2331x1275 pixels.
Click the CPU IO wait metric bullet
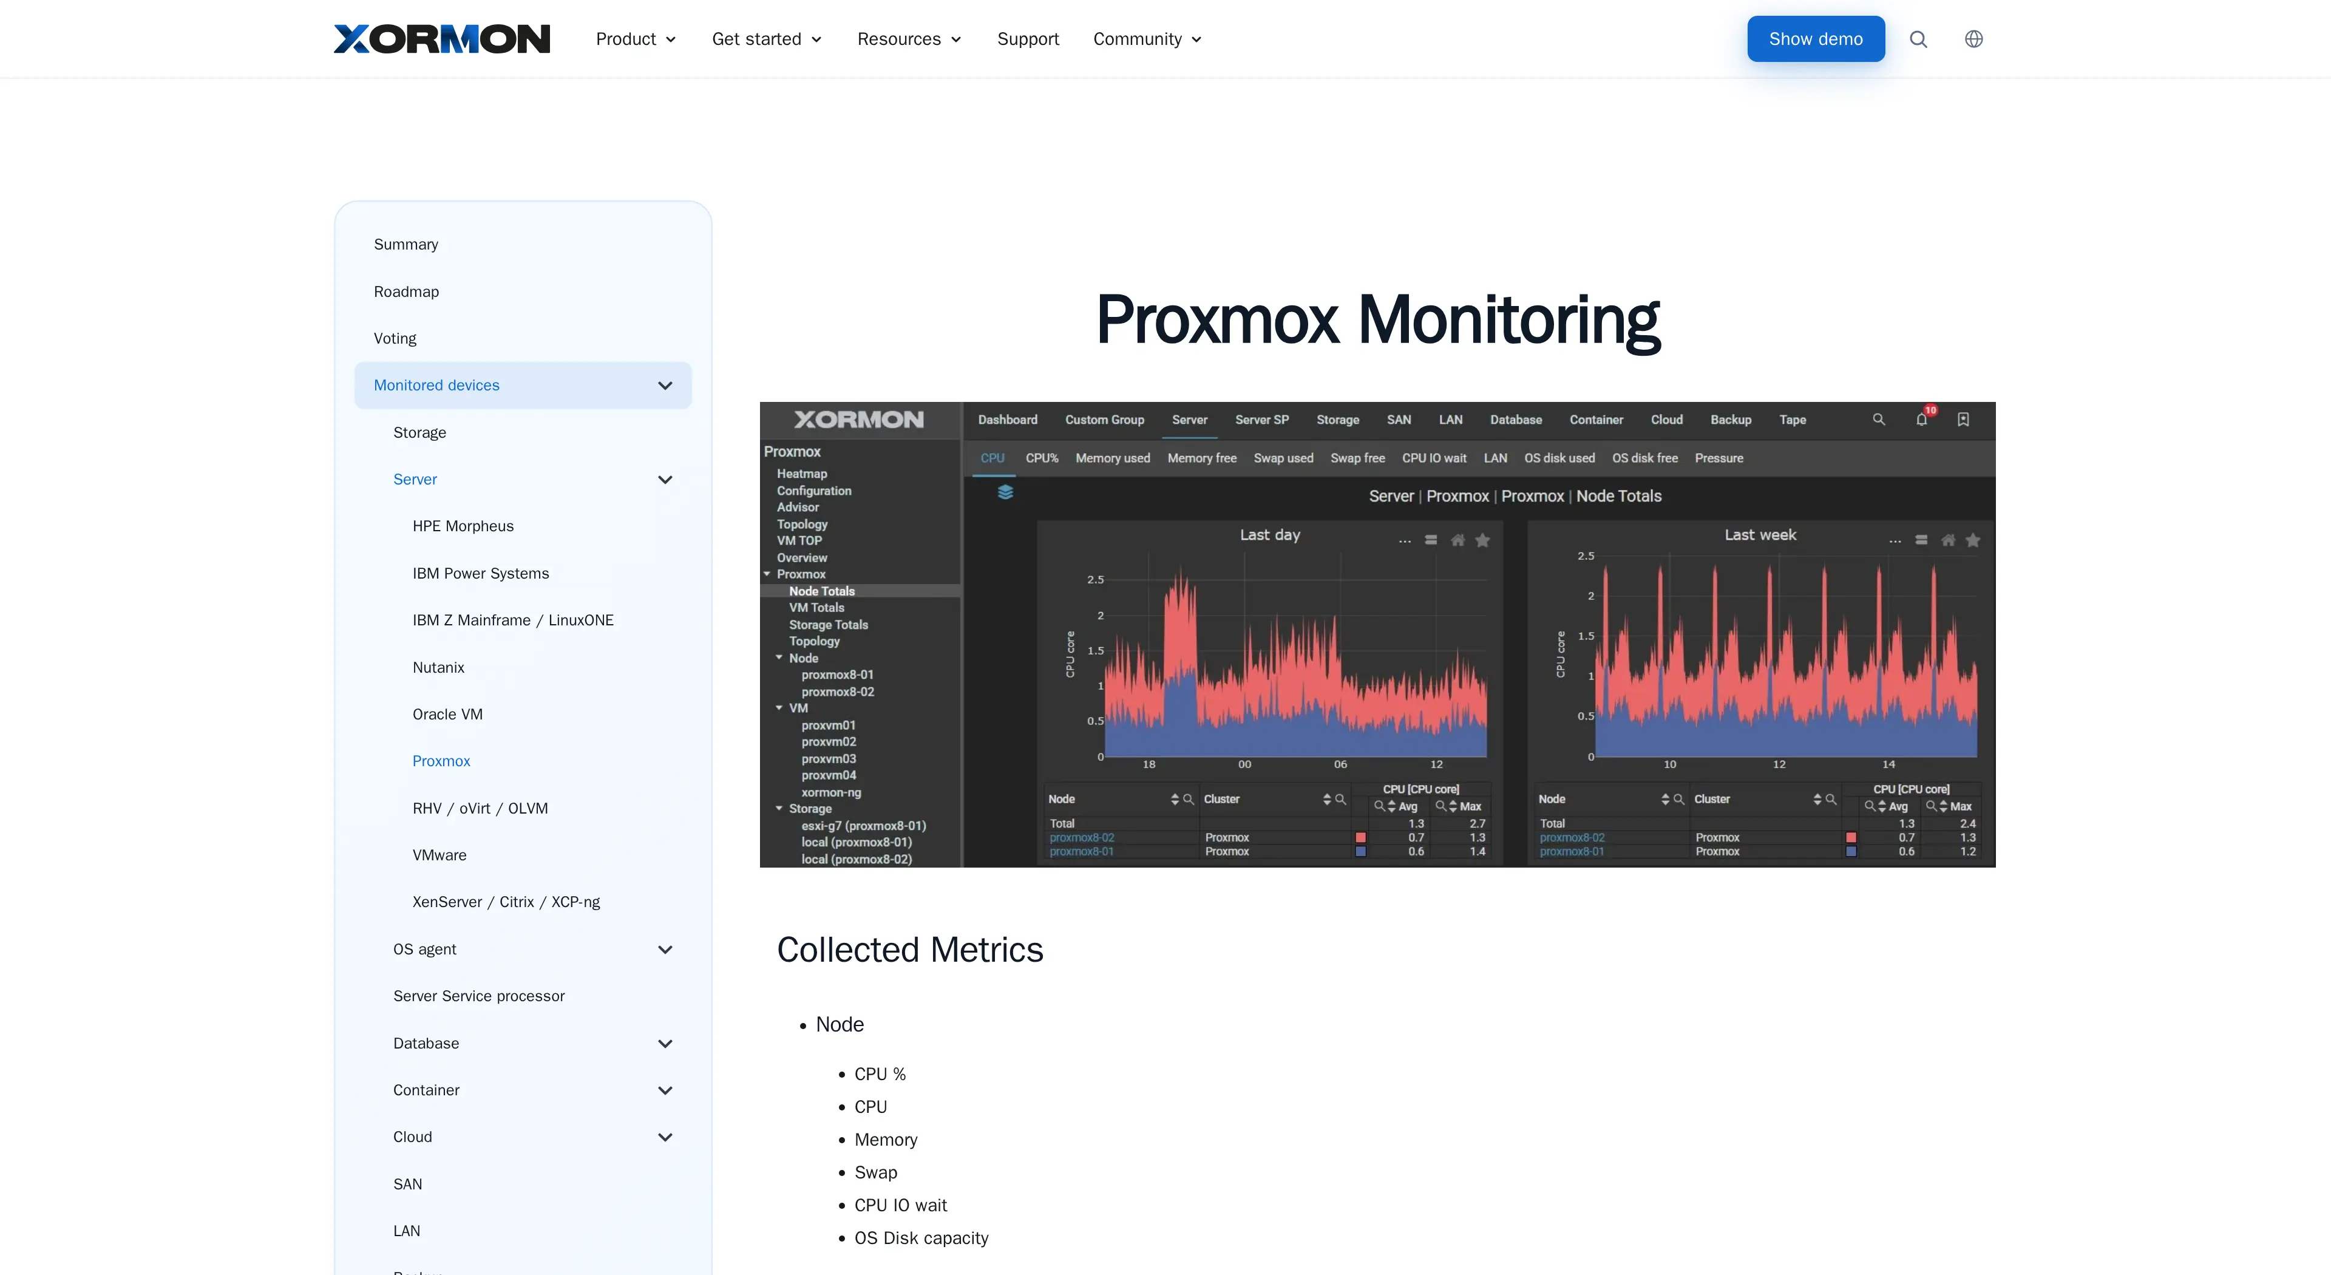(x=900, y=1205)
